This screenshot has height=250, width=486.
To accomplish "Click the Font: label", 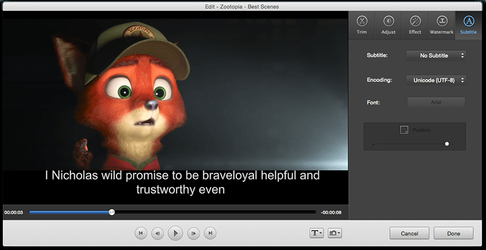I will (373, 102).
